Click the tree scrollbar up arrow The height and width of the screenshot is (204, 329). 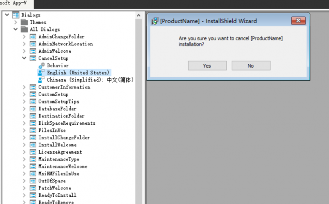point(138,15)
